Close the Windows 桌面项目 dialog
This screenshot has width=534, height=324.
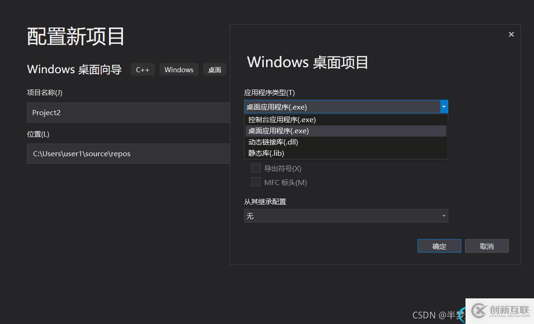pyautogui.click(x=511, y=34)
